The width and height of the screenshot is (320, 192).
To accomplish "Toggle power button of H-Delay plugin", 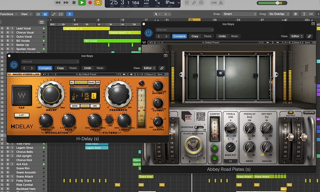I will point(14,65).
